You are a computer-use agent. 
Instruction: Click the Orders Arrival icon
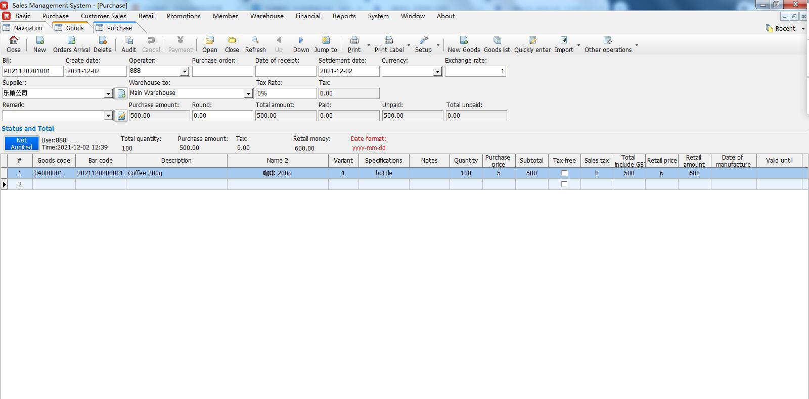[x=71, y=41]
